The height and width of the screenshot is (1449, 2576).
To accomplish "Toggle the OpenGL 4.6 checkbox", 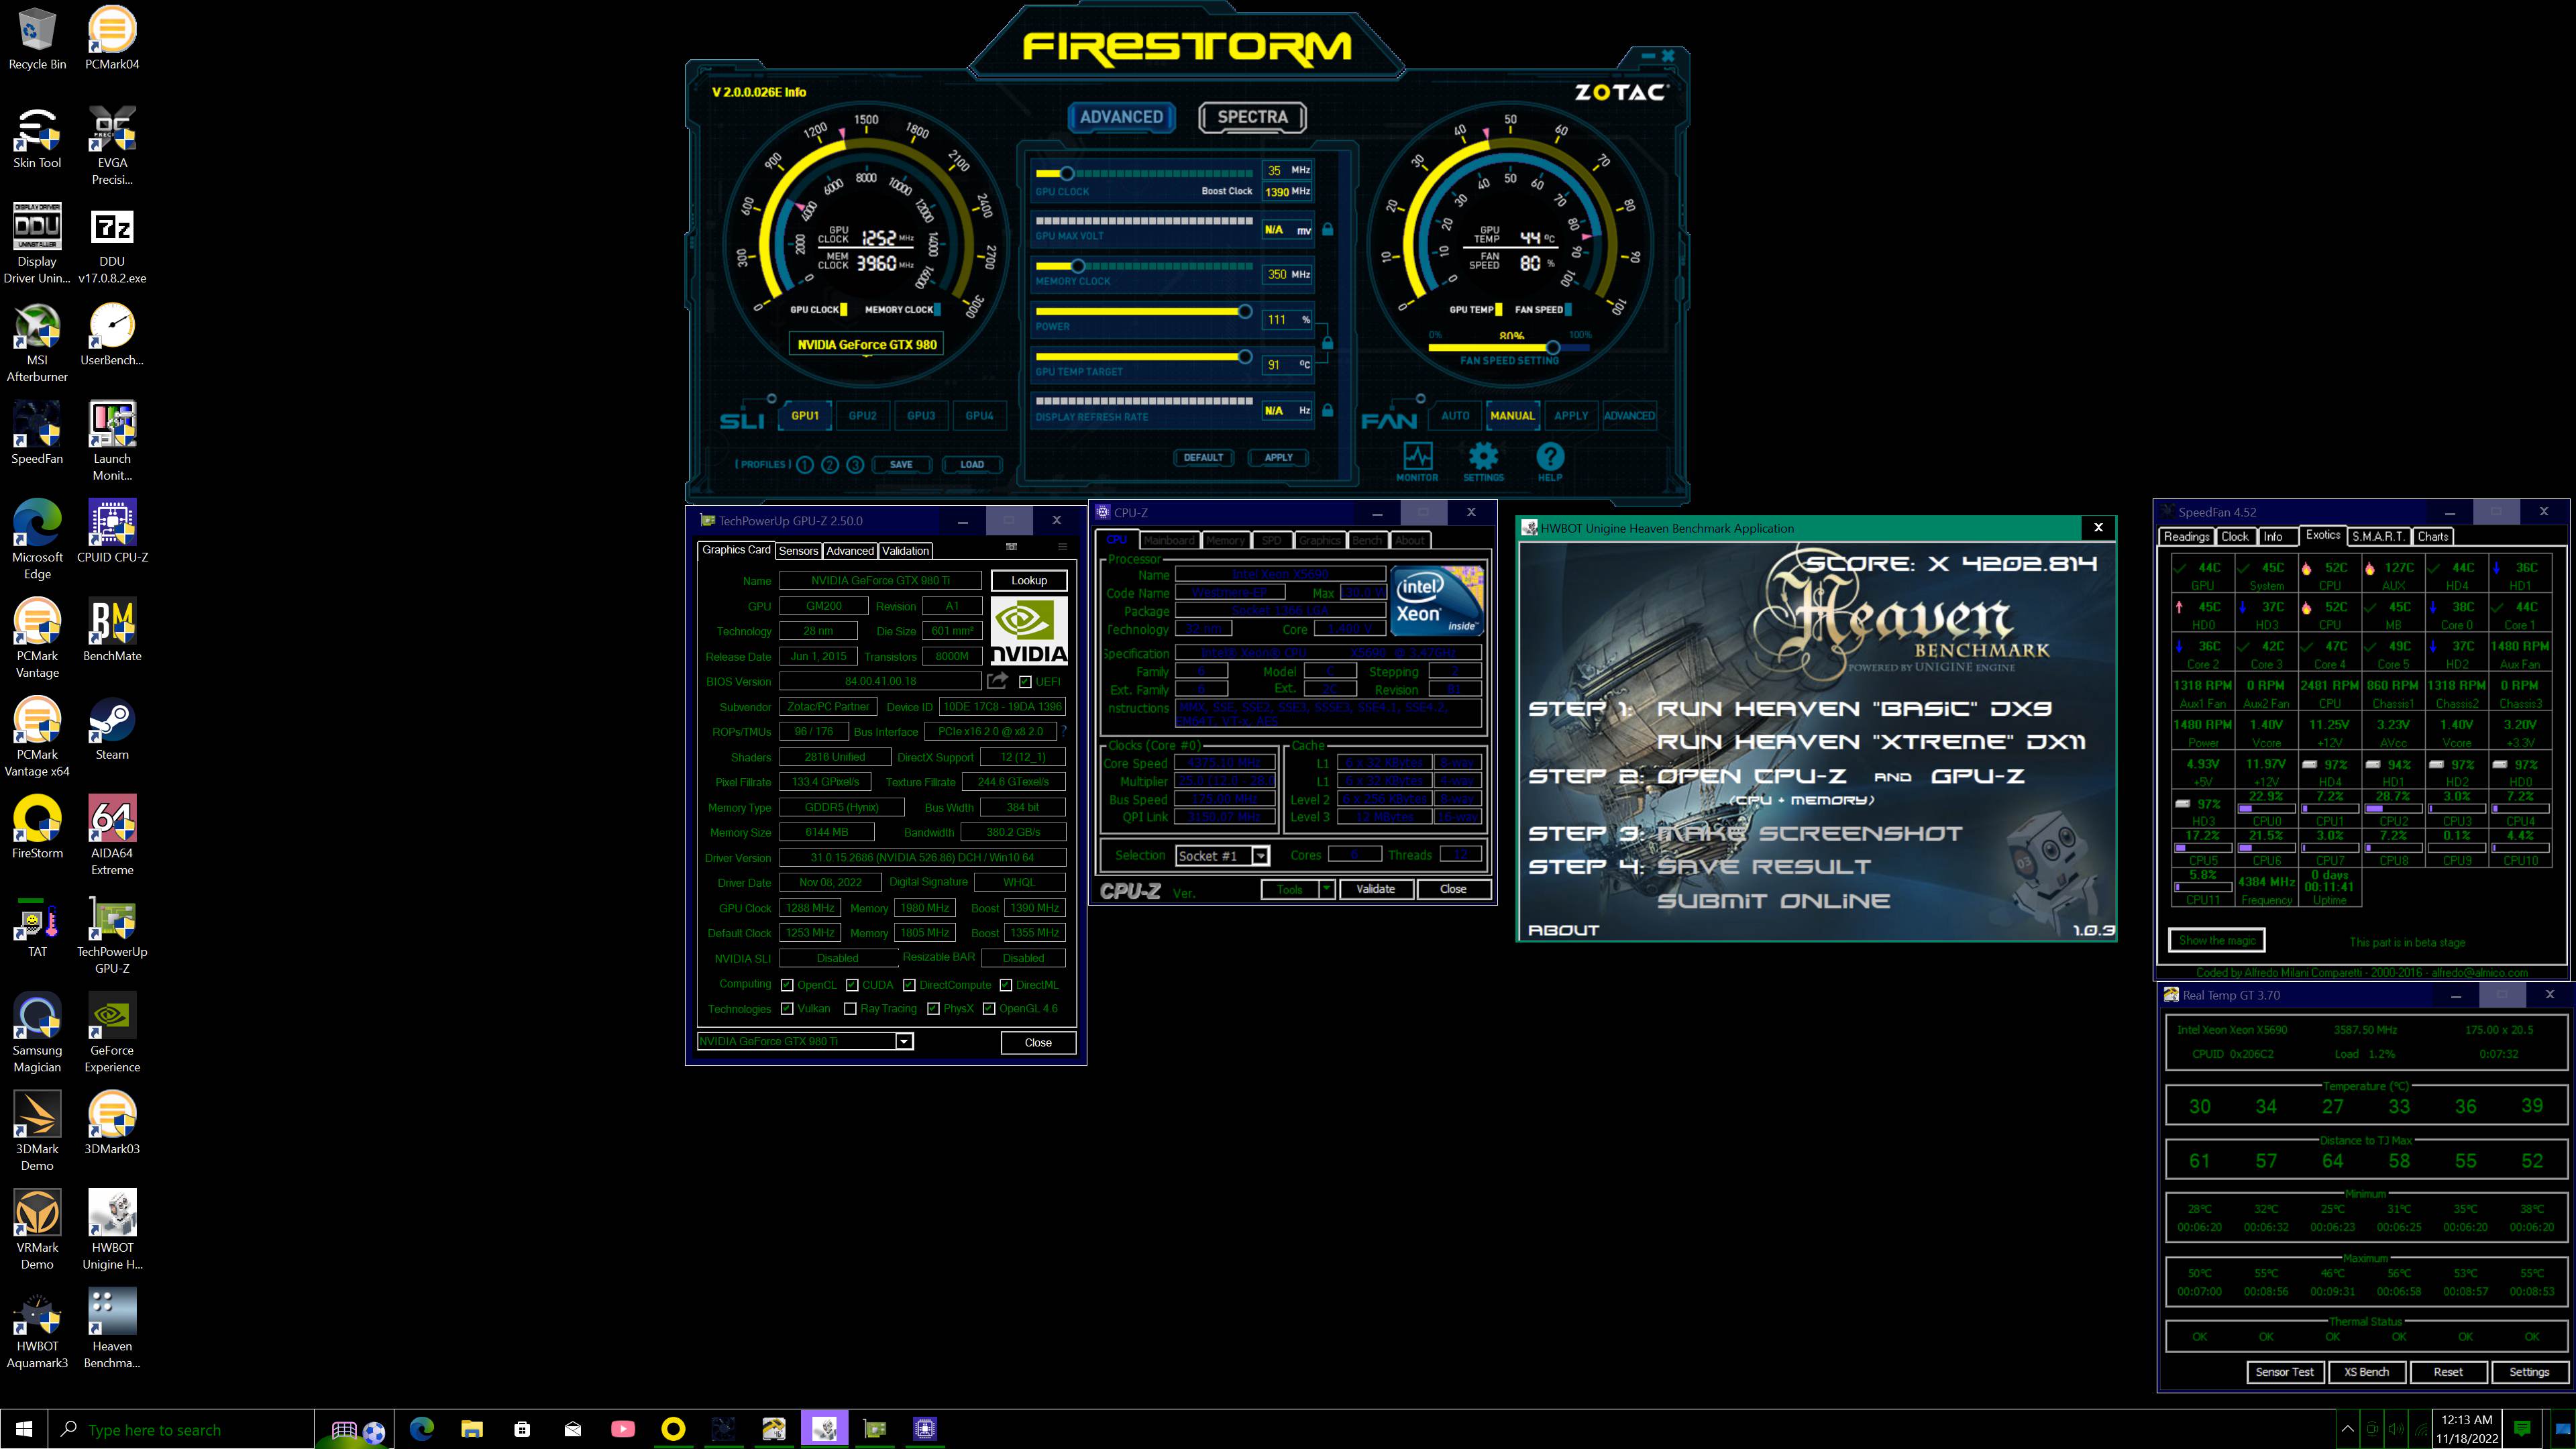I will coord(989,1008).
